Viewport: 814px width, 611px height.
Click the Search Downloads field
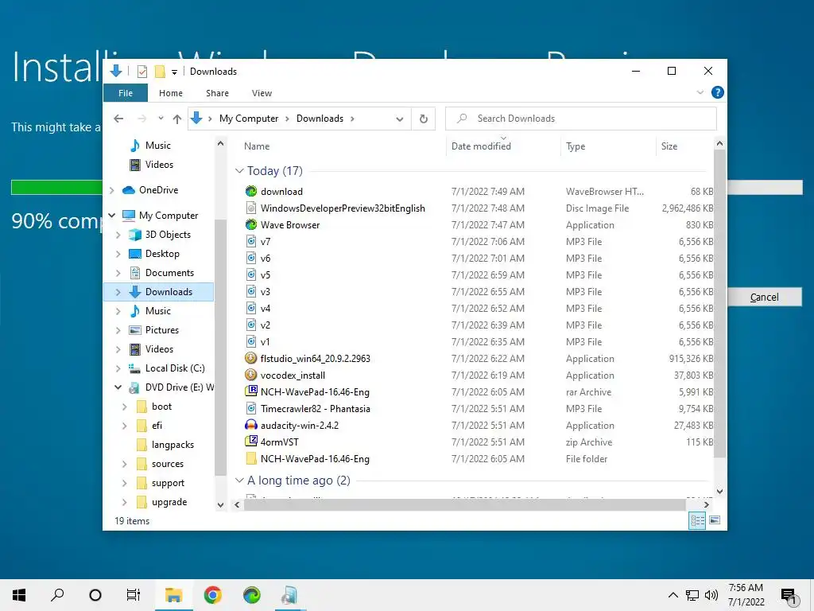point(581,119)
